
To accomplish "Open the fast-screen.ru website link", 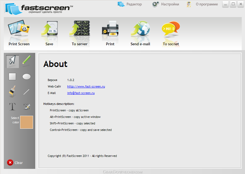I will pyautogui.click(x=86, y=86).
